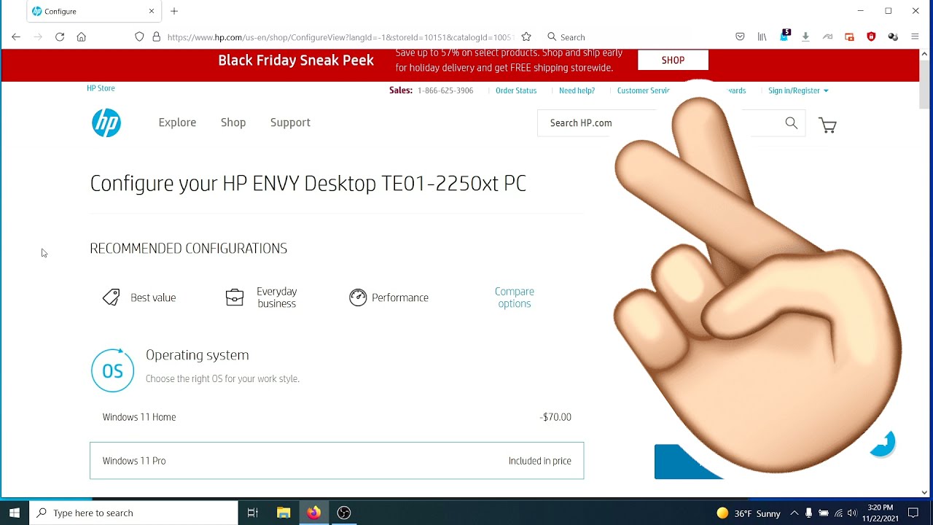The width and height of the screenshot is (933, 525).
Task: Open the Explore menu
Action: [x=177, y=122]
